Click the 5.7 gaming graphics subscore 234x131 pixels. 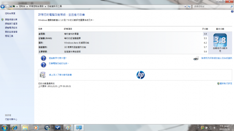click(x=205, y=47)
